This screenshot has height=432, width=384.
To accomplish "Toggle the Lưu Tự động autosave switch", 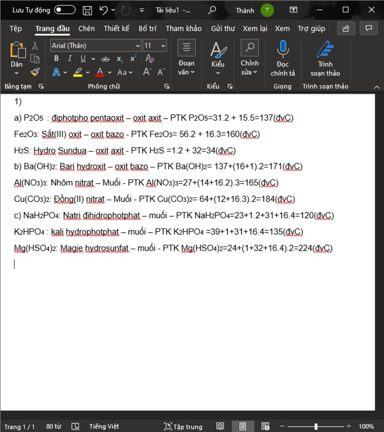I will 65,10.
